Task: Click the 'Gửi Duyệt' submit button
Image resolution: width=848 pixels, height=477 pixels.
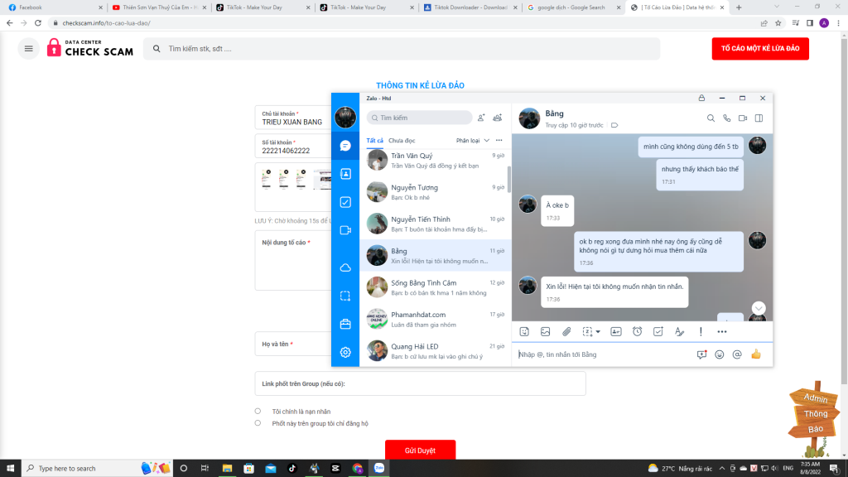Action: [x=420, y=450]
